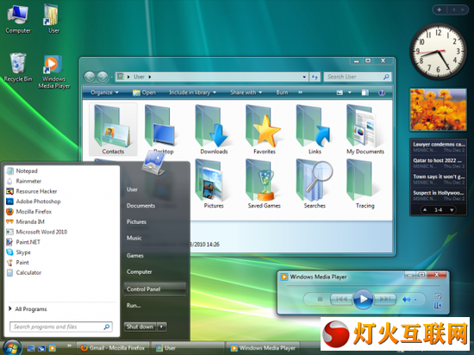
Task: Click the flower slideshow gadget picture
Action: [438, 109]
